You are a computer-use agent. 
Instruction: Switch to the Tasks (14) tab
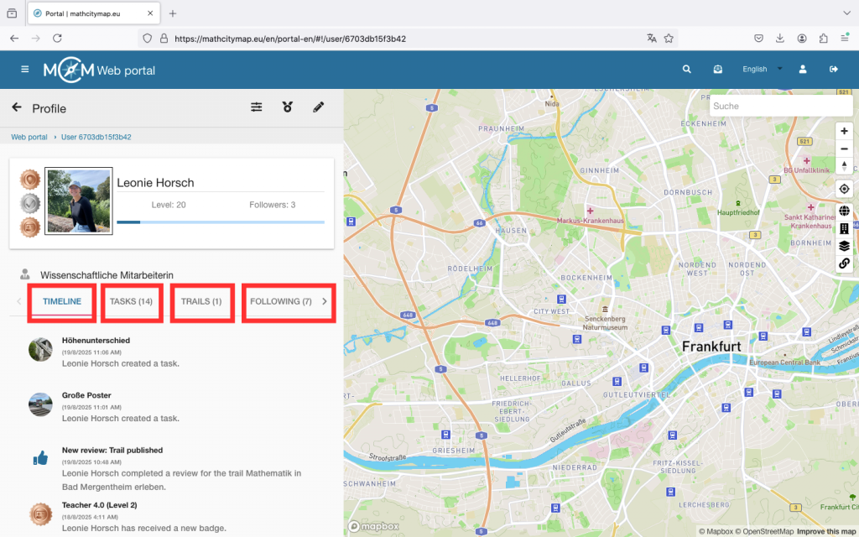pos(131,301)
